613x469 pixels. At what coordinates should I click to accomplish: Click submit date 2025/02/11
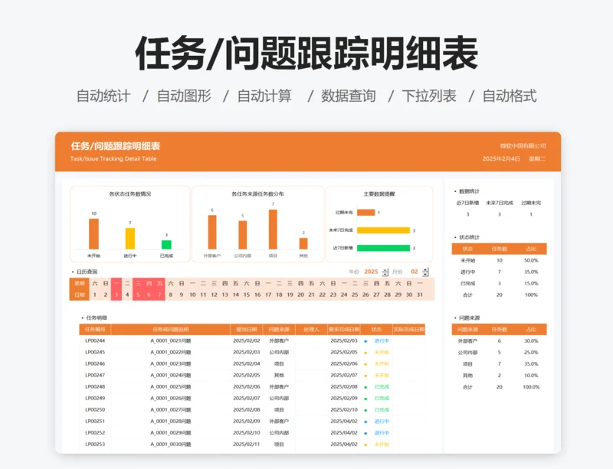pyautogui.click(x=247, y=445)
